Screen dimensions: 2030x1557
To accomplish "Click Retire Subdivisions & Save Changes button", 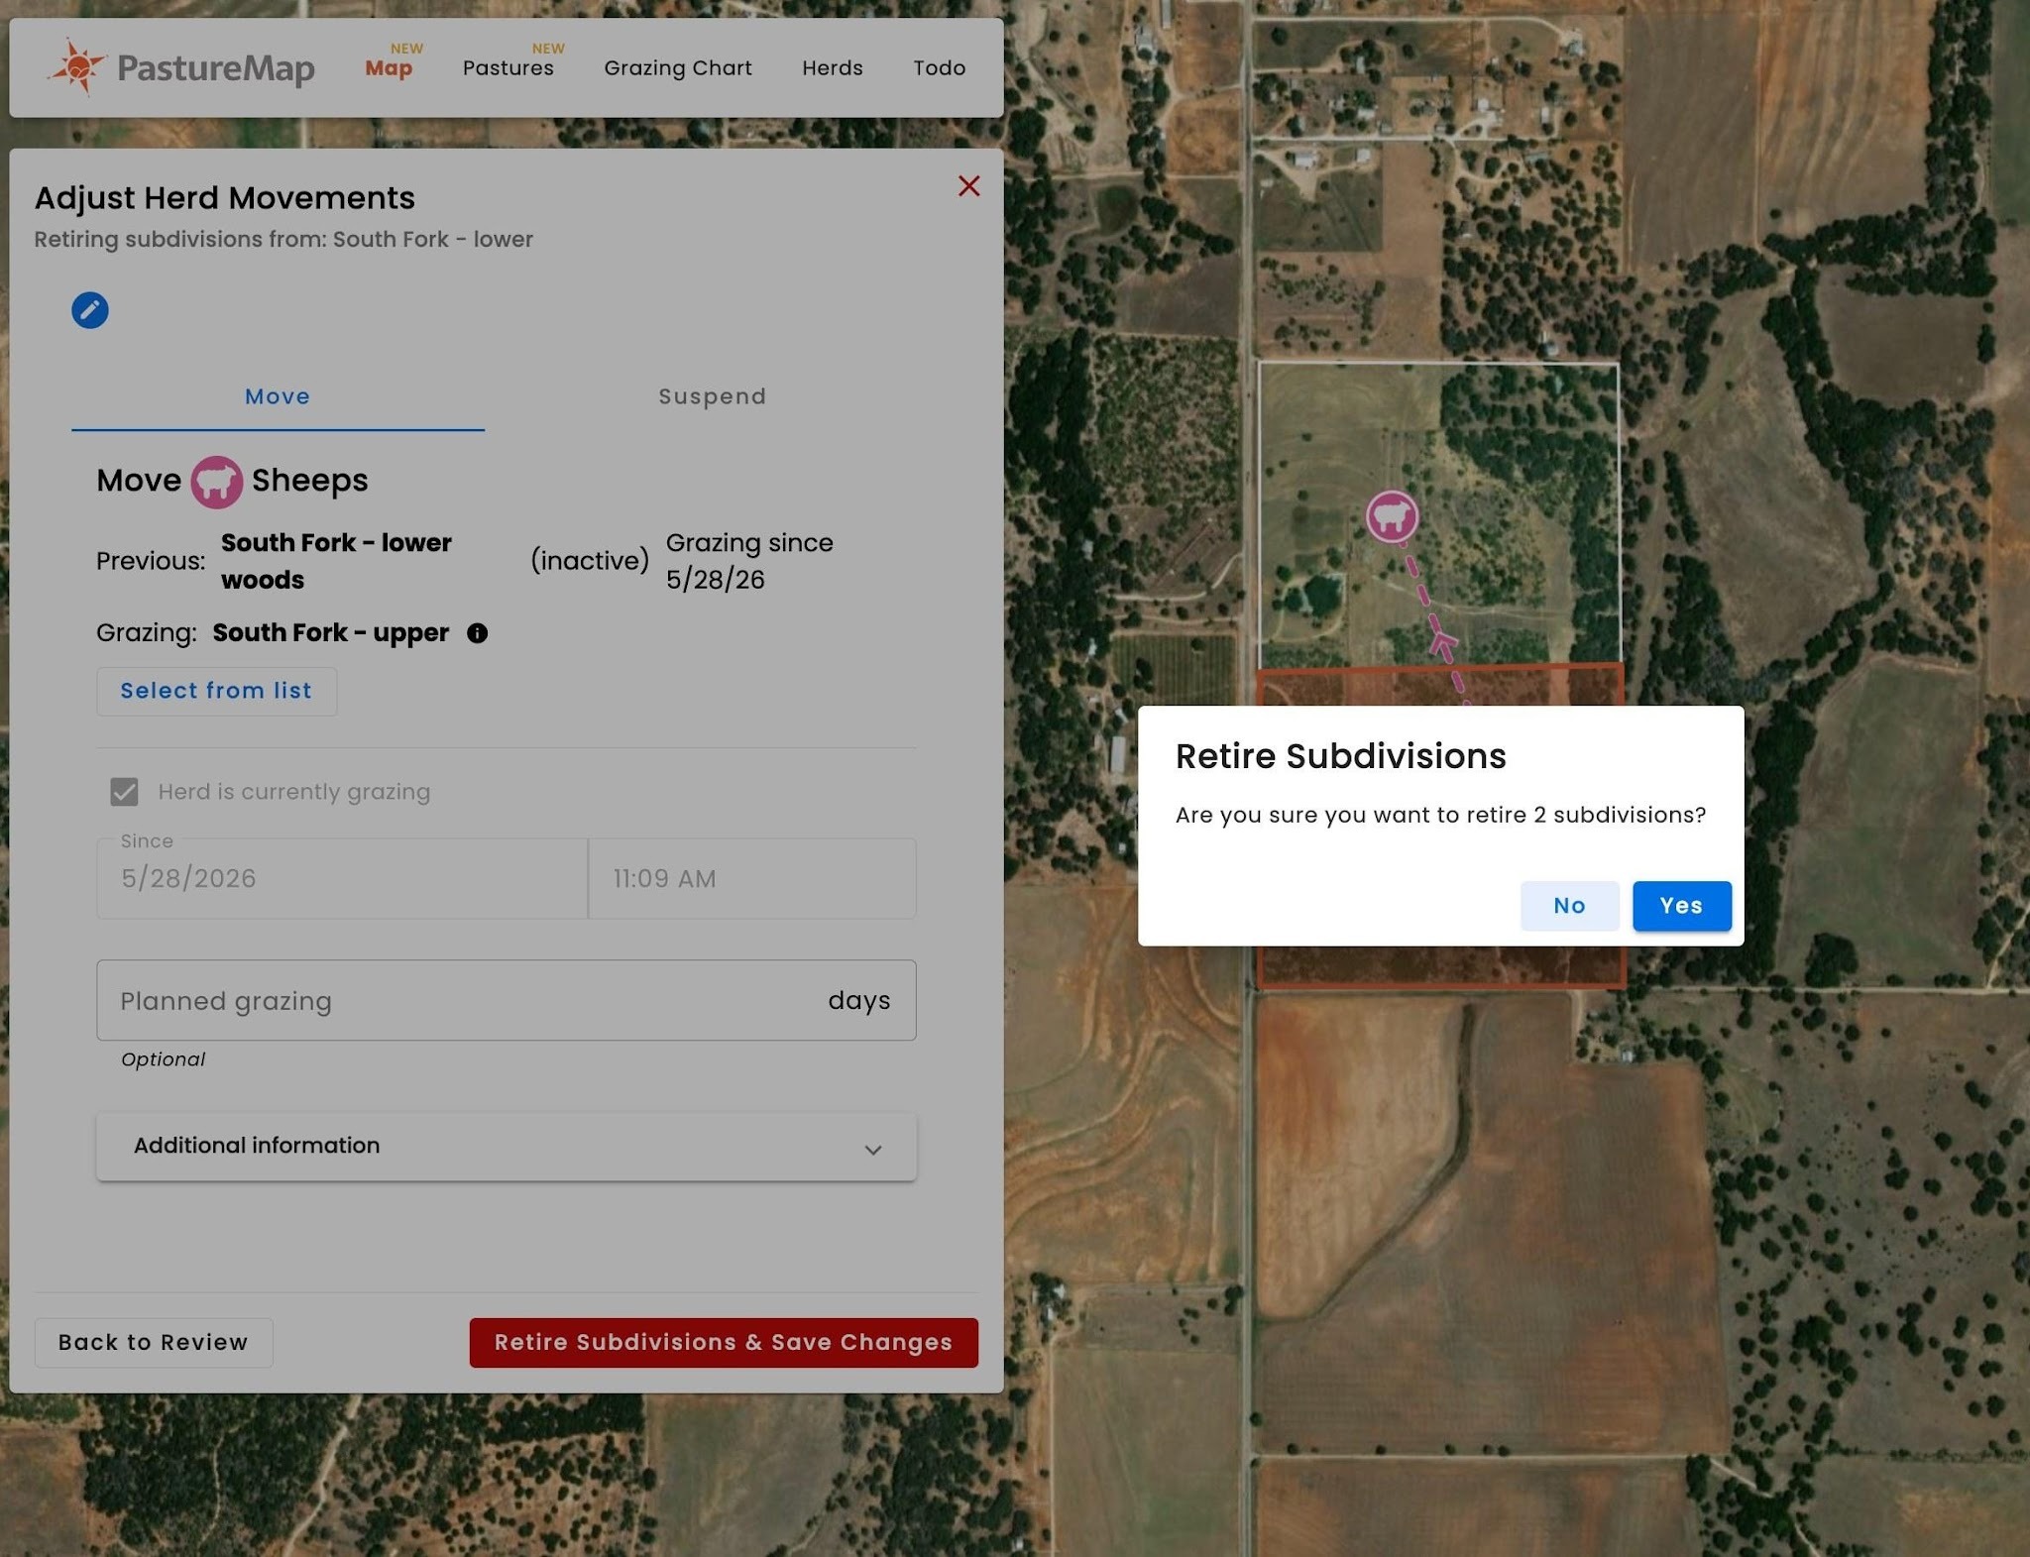I will [x=724, y=1343].
